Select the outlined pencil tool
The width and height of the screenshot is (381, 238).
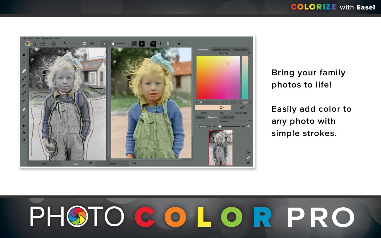tap(24, 93)
